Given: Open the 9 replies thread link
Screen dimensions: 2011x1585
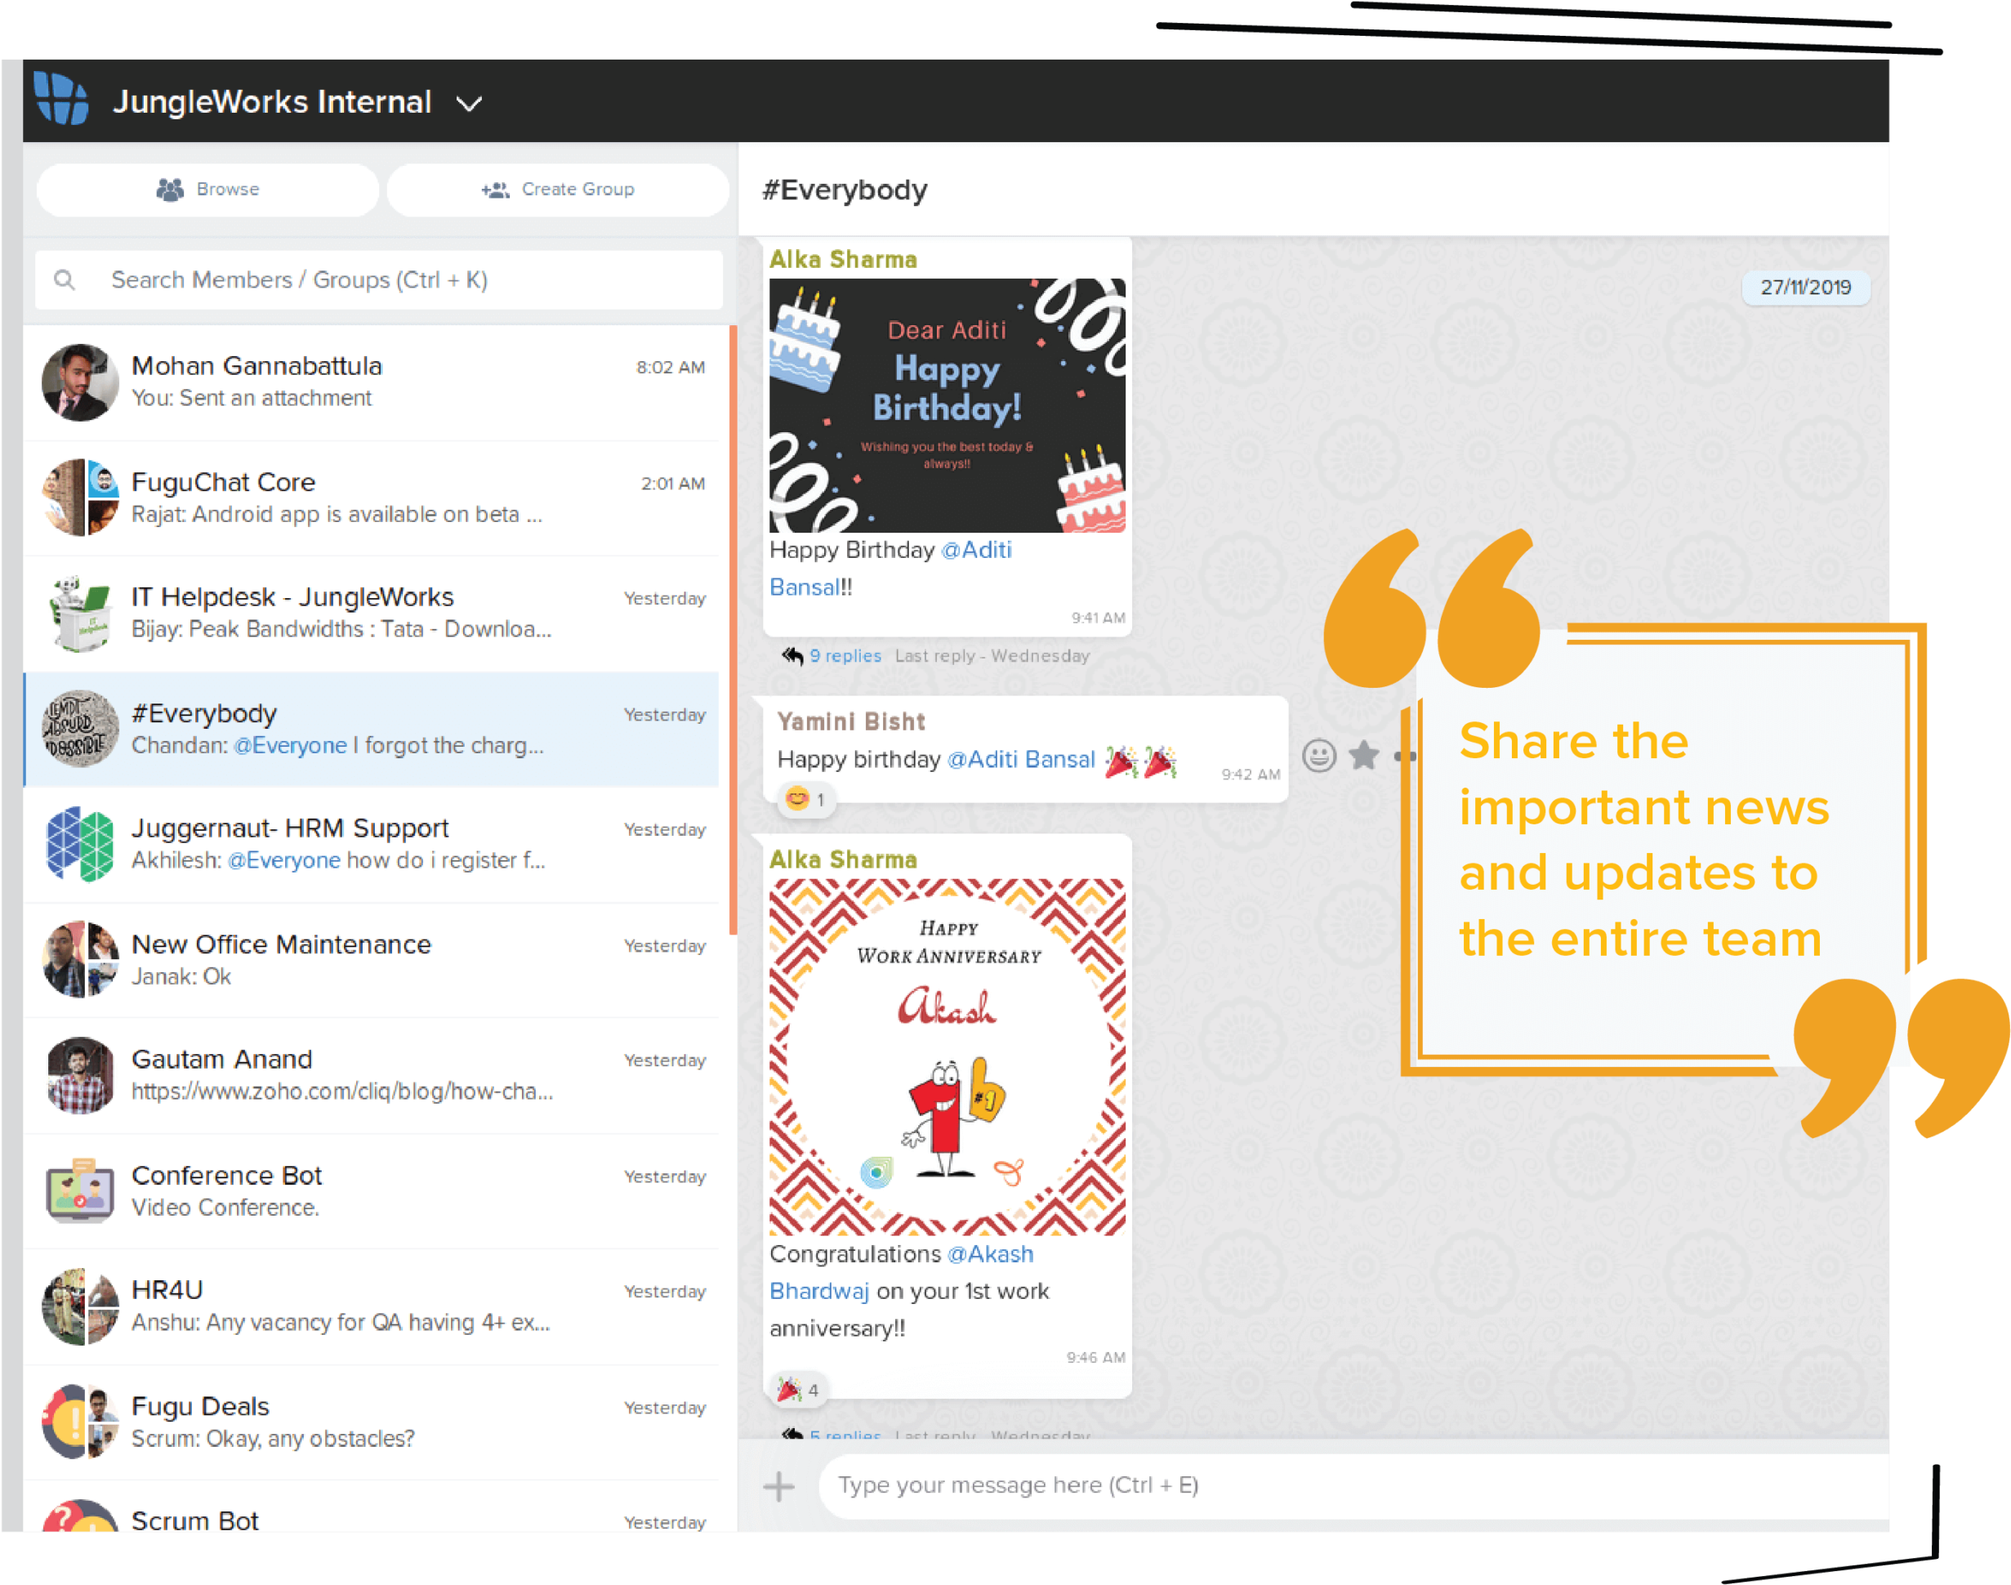Looking at the screenshot, I should coord(845,656).
